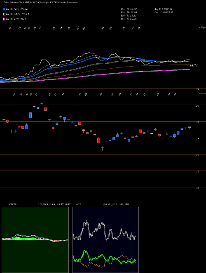Screen dimensions: 206x273
Task: Click the 17 price axis label
Action: point(197,155)
